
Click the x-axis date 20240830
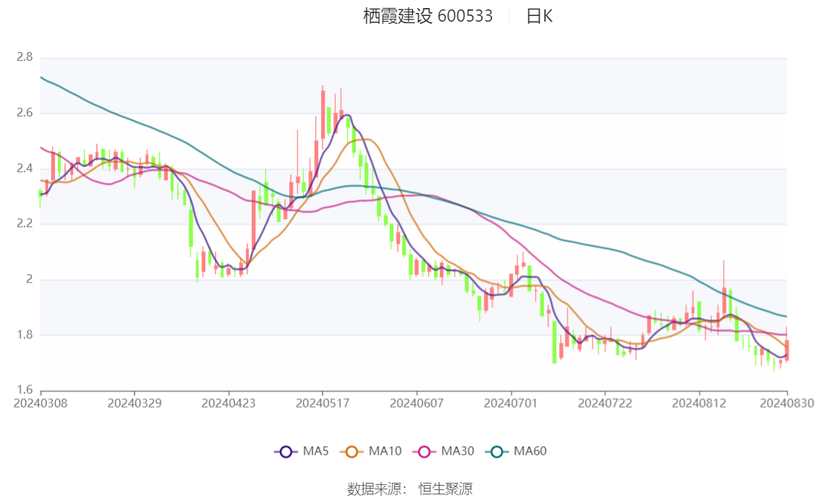point(787,403)
